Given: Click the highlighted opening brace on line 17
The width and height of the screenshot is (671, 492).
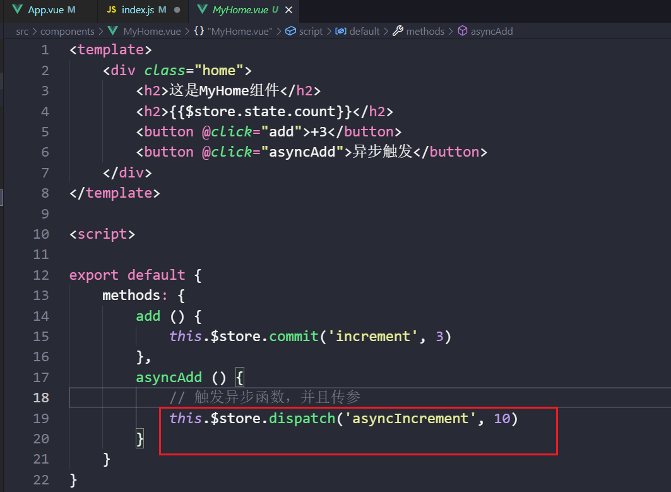Looking at the screenshot, I should [240, 377].
